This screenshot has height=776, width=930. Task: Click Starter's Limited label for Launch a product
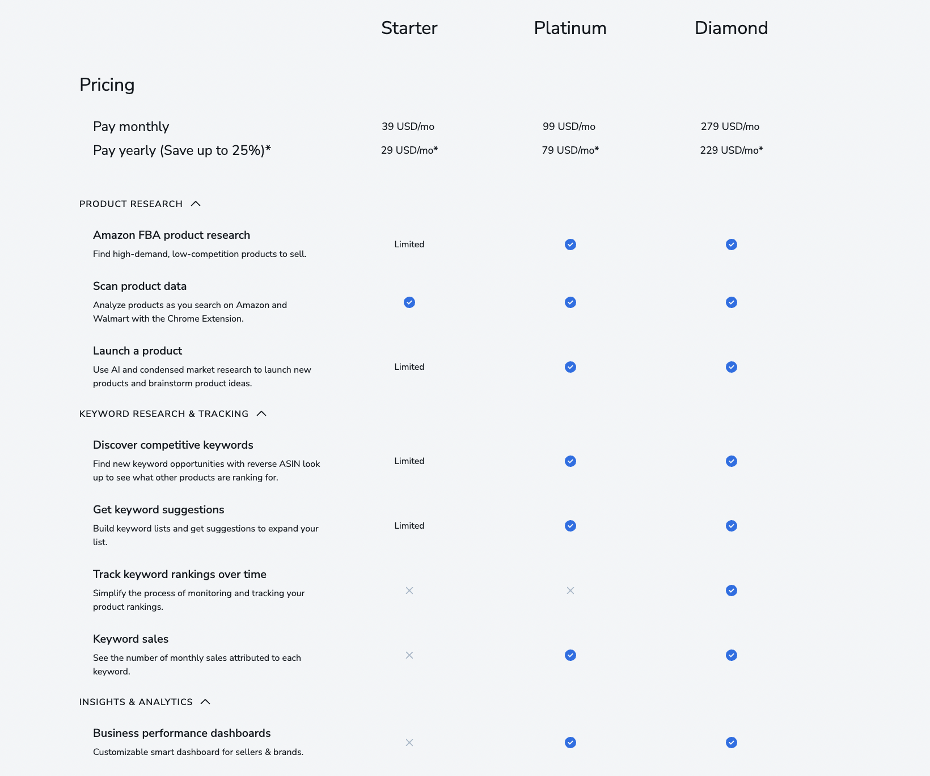(x=409, y=367)
